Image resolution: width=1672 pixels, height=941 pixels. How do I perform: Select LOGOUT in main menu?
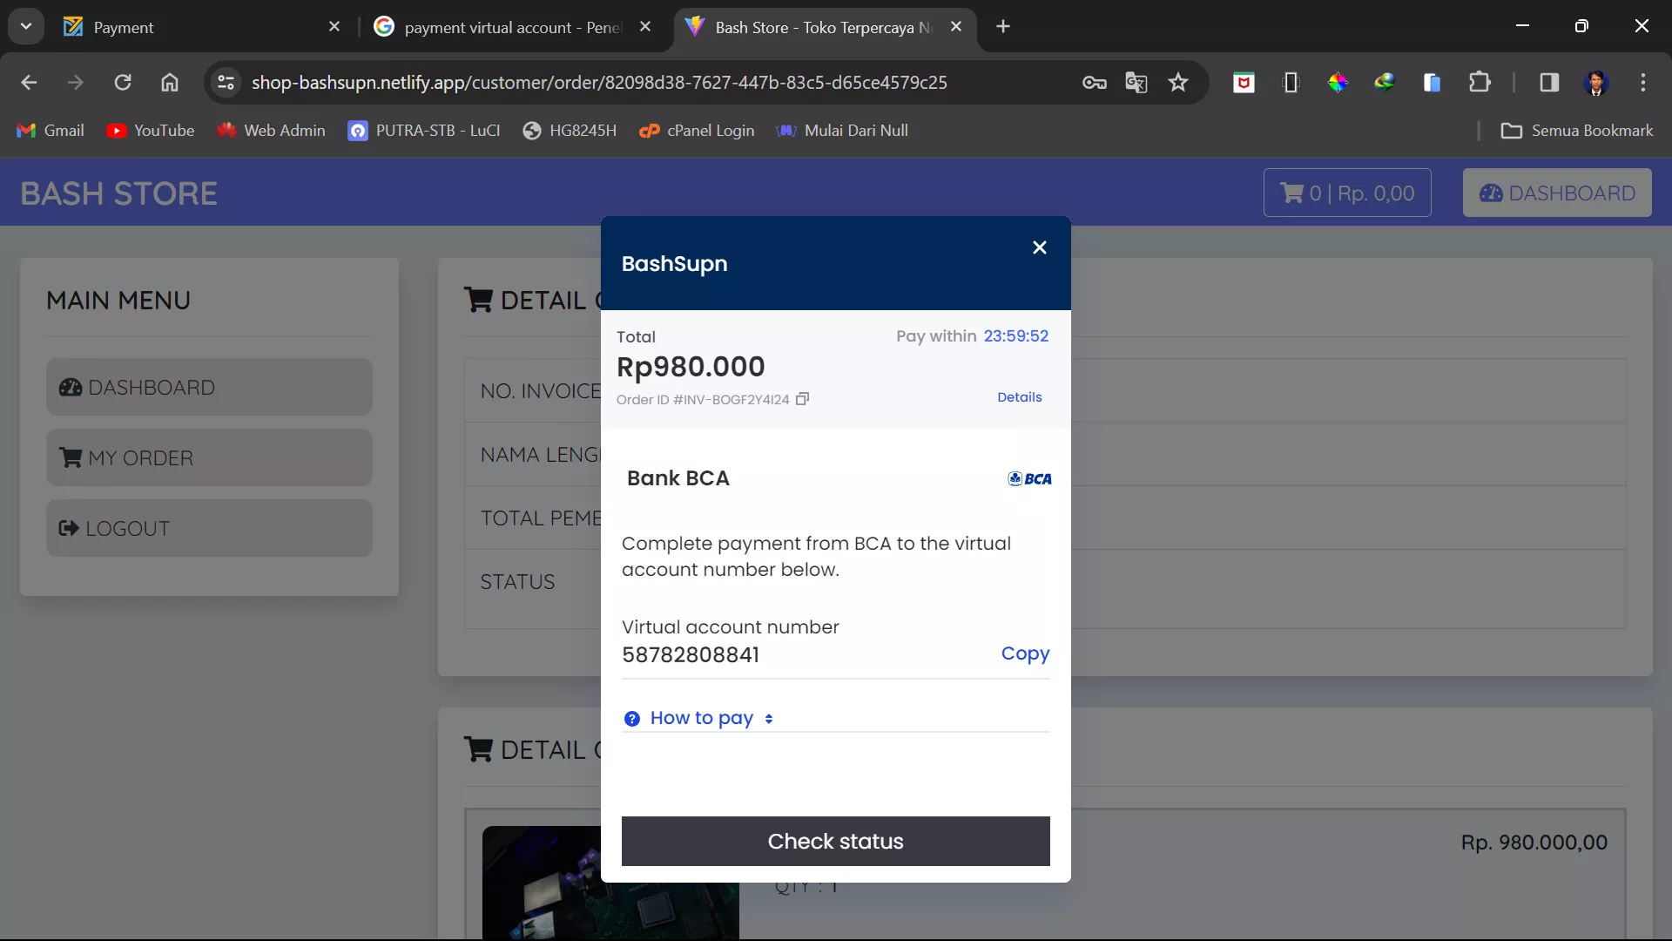209,528
